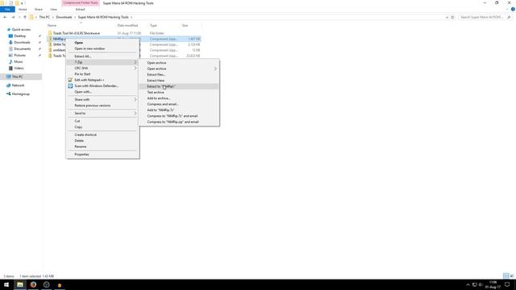Choose Copy in context menu
This screenshot has width=516, height=290.
(102, 127)
